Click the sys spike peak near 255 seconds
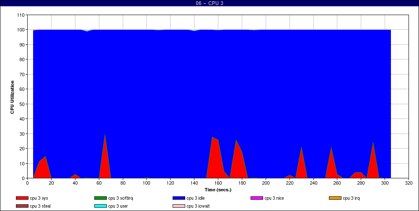Screen dimensions: 419x211 [331, 147]
